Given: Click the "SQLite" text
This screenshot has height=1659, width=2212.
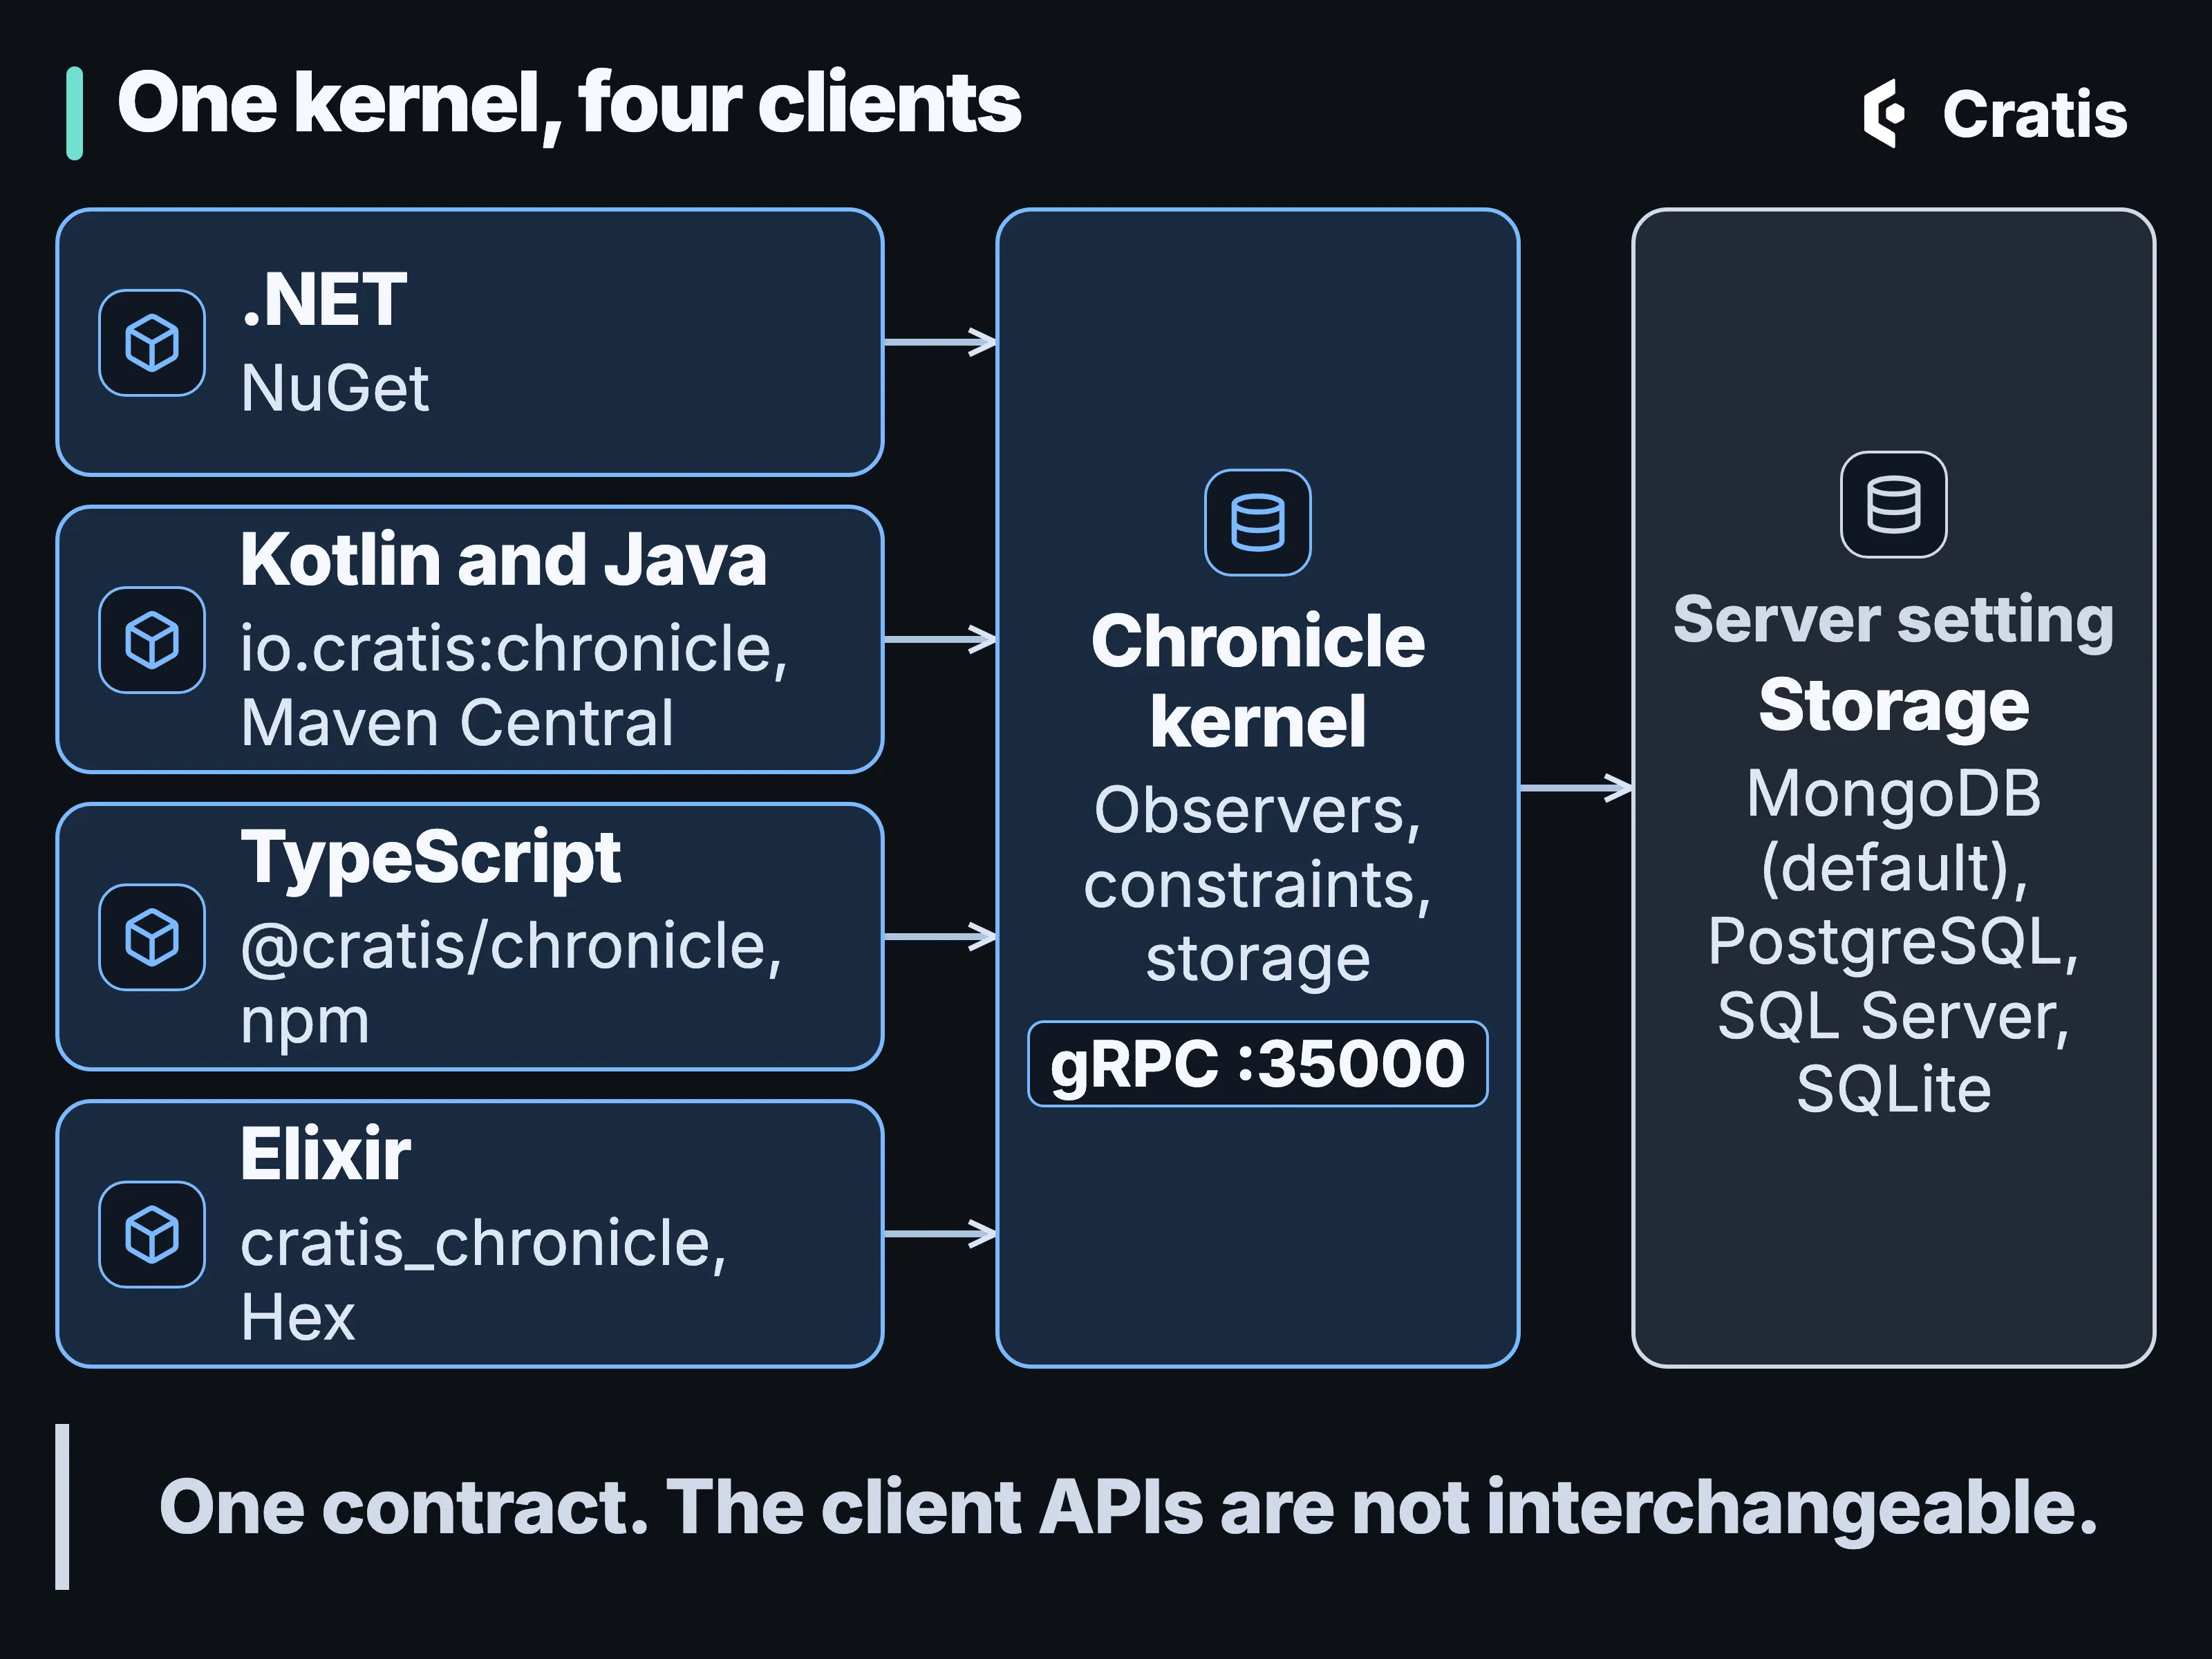Looking at the screenshot, I should (x=1894, y=1089).
